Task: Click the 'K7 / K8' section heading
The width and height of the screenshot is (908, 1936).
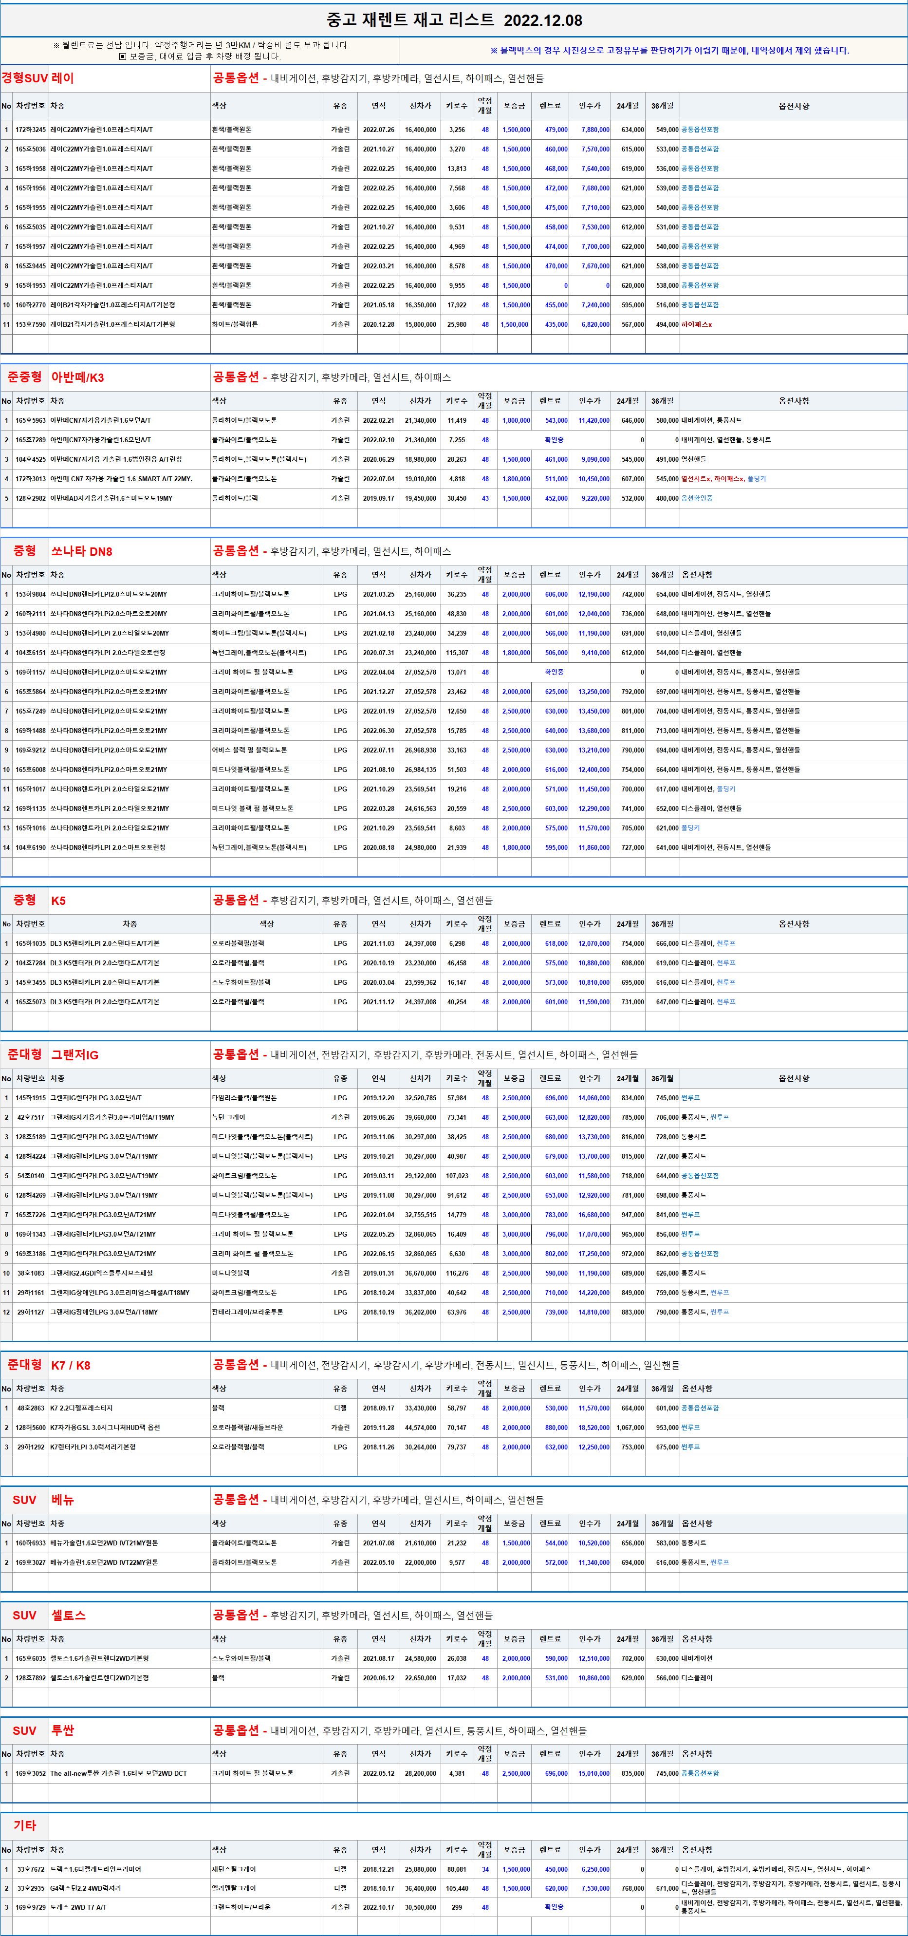Action: [x=71, y=1365]
